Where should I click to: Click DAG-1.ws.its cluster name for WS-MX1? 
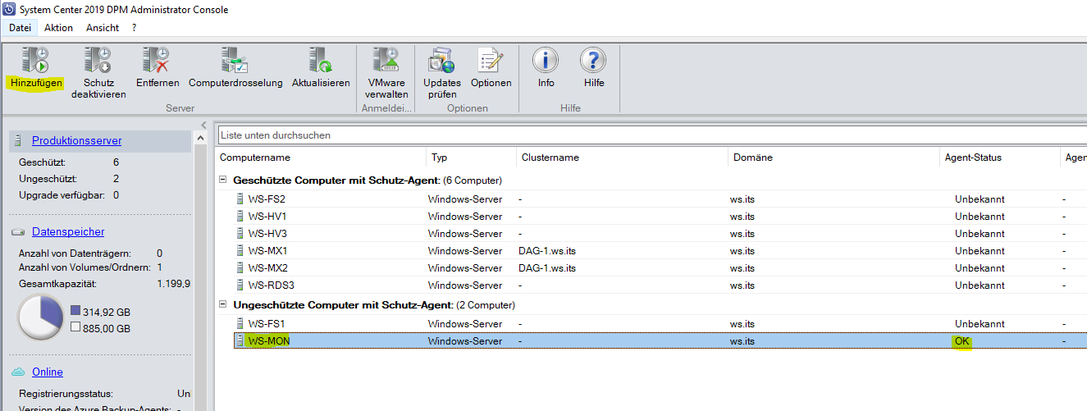click(x=547, y=251)
